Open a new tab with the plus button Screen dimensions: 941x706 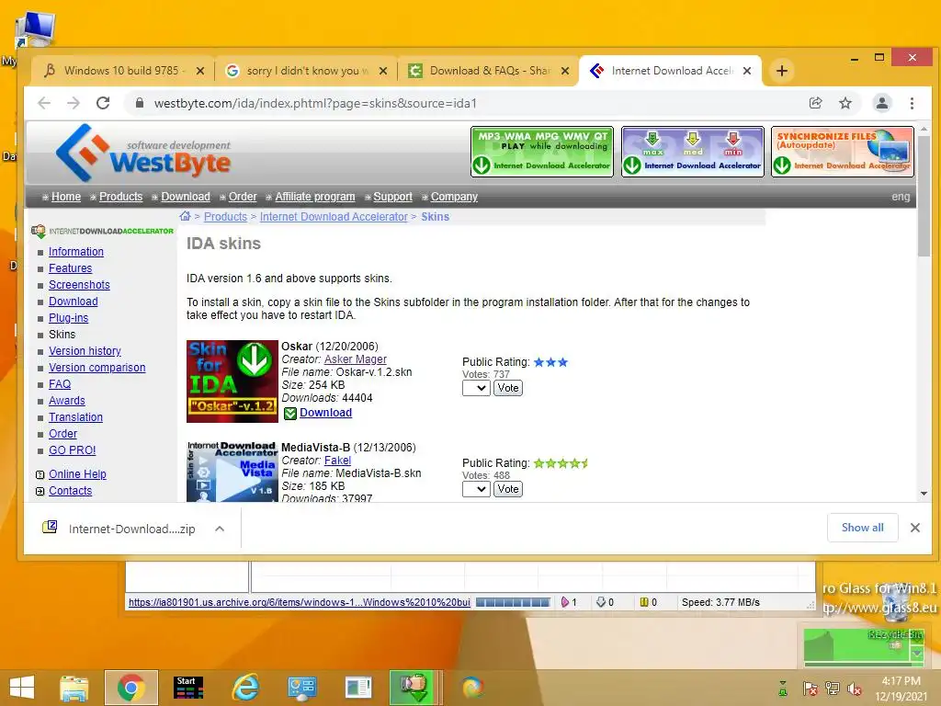tap(781, 71)
